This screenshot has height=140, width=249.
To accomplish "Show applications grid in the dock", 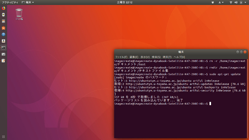I will click(3, 137).
